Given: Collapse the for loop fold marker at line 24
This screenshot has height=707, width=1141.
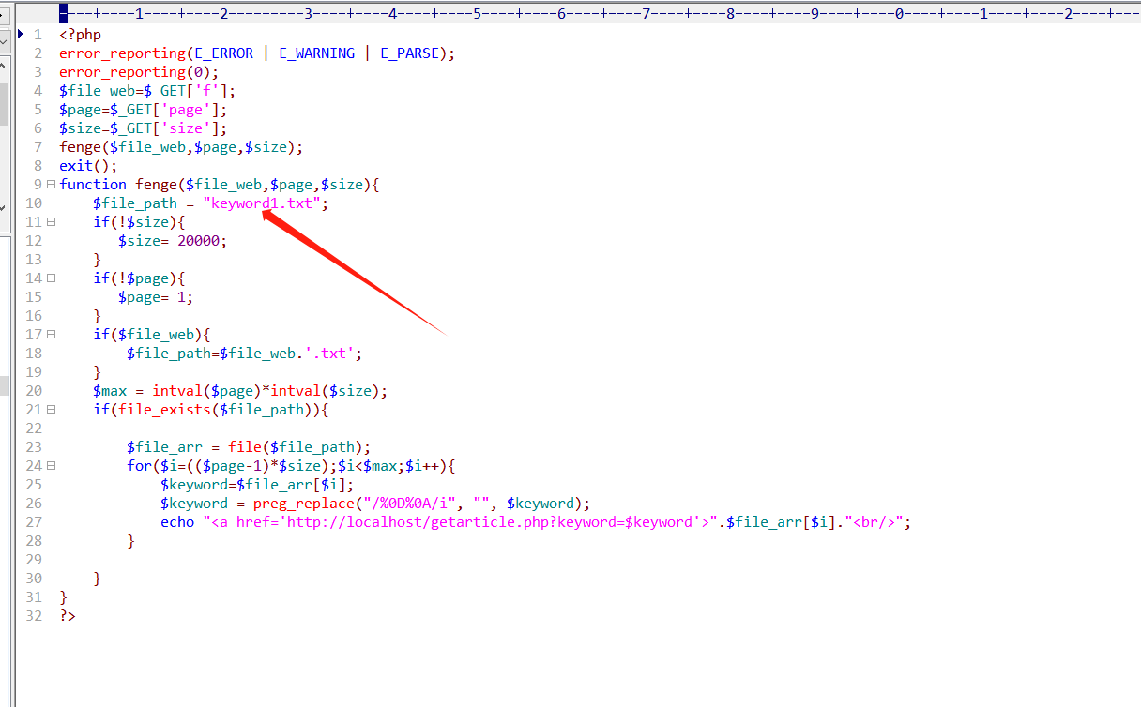Looking at the screenshot, I should point(51,466).
